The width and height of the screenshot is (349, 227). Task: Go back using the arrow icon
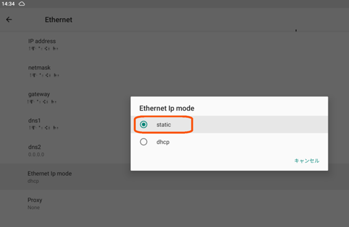pyautogui.click(x=9, y=20)
